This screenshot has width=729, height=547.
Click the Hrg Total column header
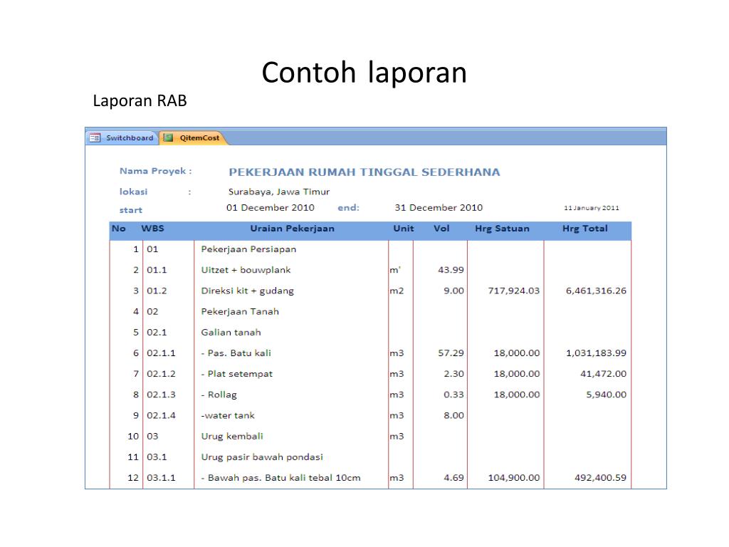(x=585, y=229)
